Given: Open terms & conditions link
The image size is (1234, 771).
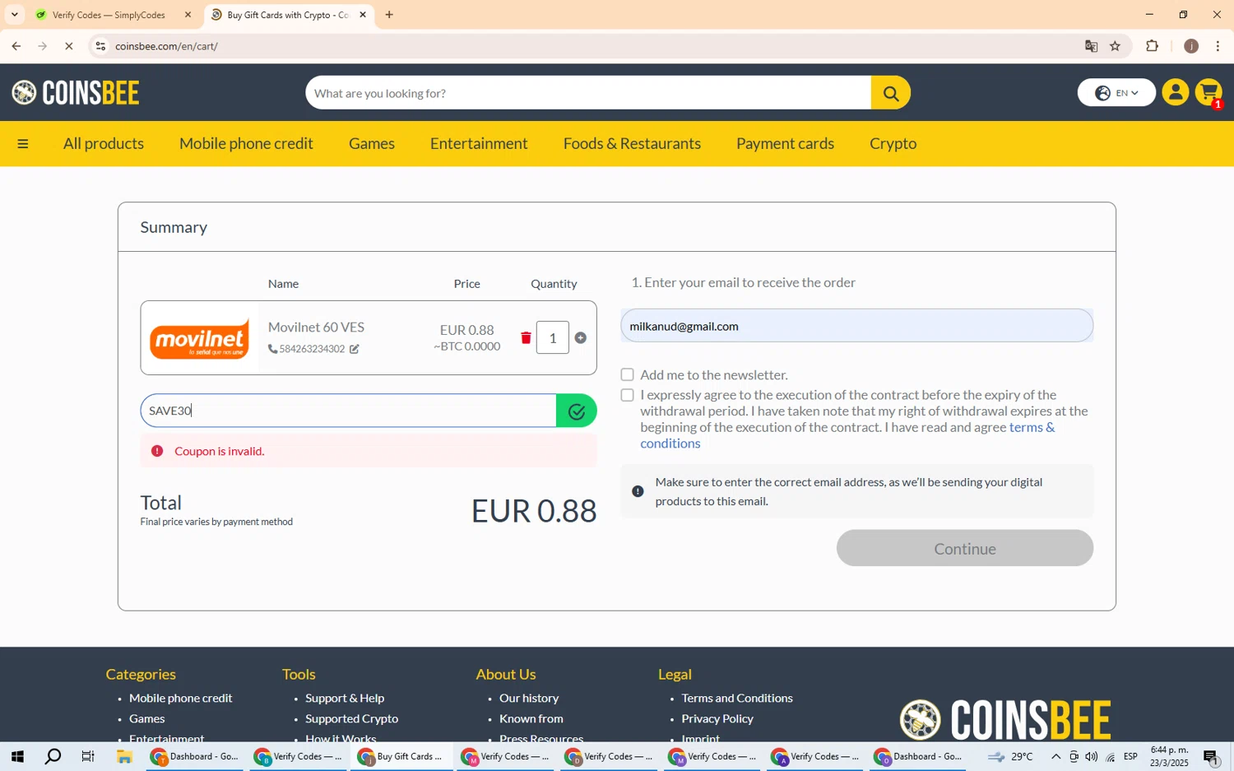Looking at the screenshot, I should 847,435.
